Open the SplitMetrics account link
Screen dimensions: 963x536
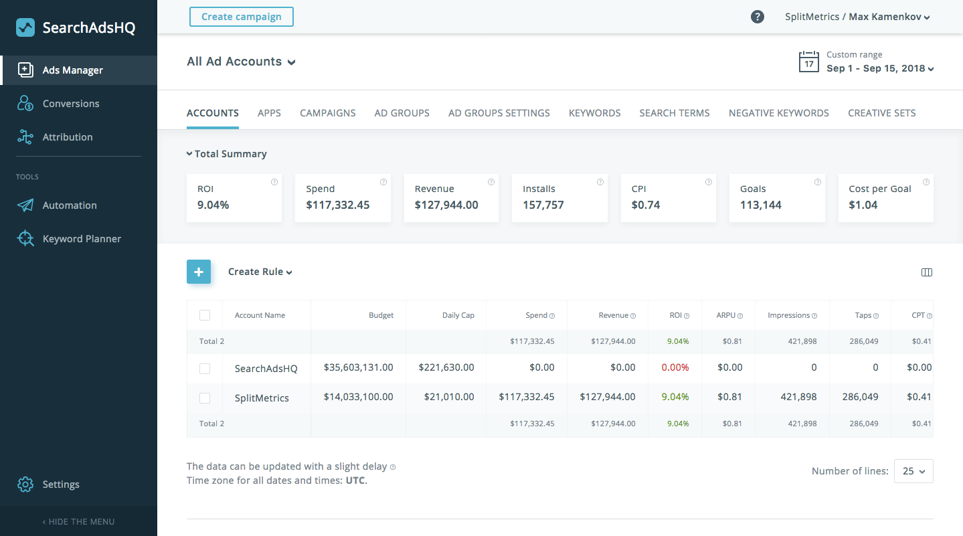pyautogui.click(x=262, y=398)
